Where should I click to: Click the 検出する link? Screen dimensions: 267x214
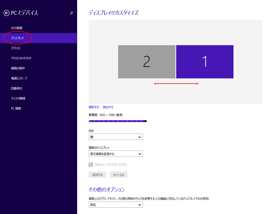[x=108, y=107]
